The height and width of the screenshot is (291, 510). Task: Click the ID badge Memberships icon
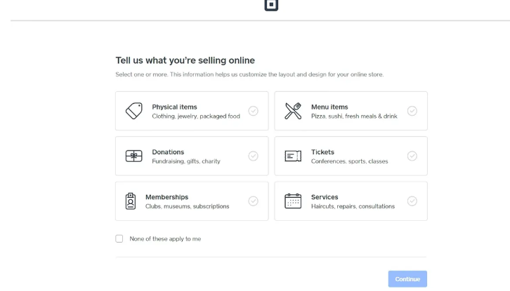coord(131,201)
